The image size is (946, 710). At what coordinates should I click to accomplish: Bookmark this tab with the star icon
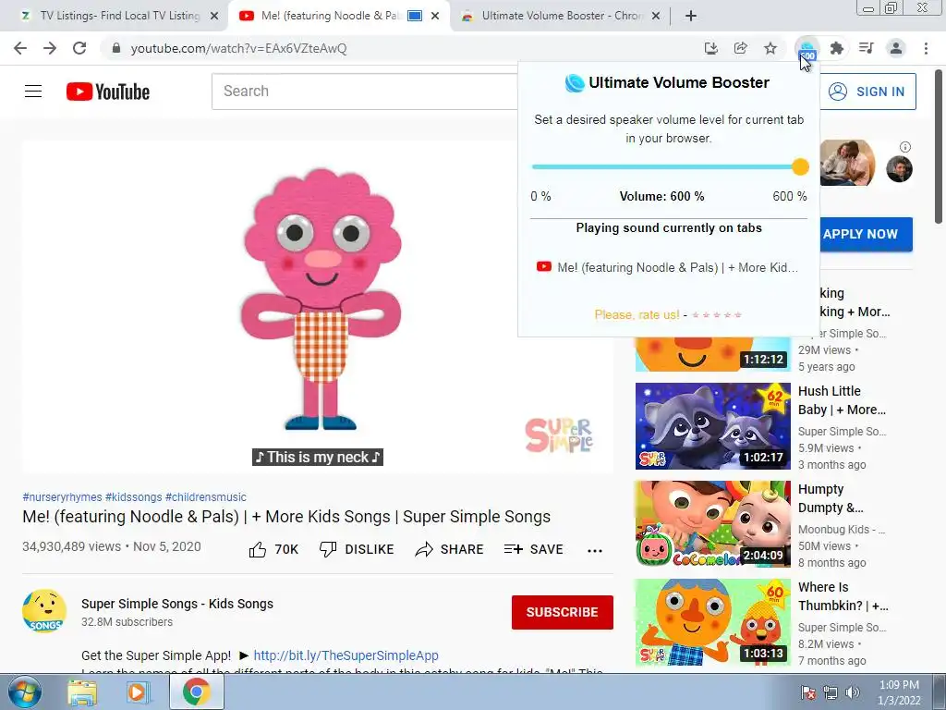click(770, 48)
